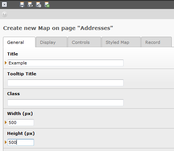Select the Record tab
This screenshot has height=151, width=174.
(x=156, y=42)
